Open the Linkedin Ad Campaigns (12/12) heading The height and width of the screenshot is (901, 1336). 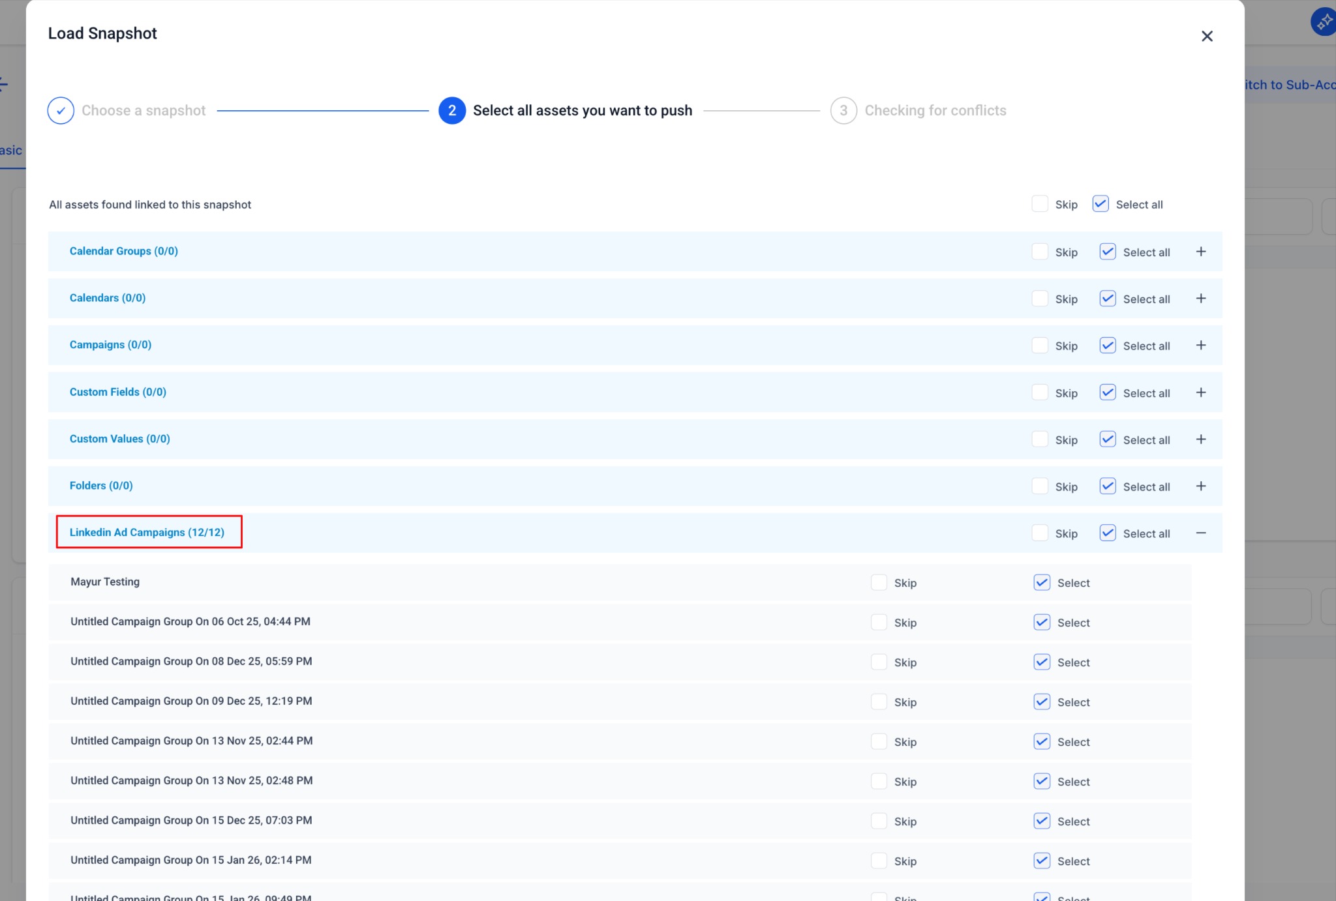[147, 533]
